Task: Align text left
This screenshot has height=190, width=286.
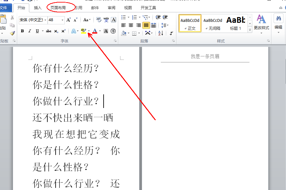Action: coord(124,25)
